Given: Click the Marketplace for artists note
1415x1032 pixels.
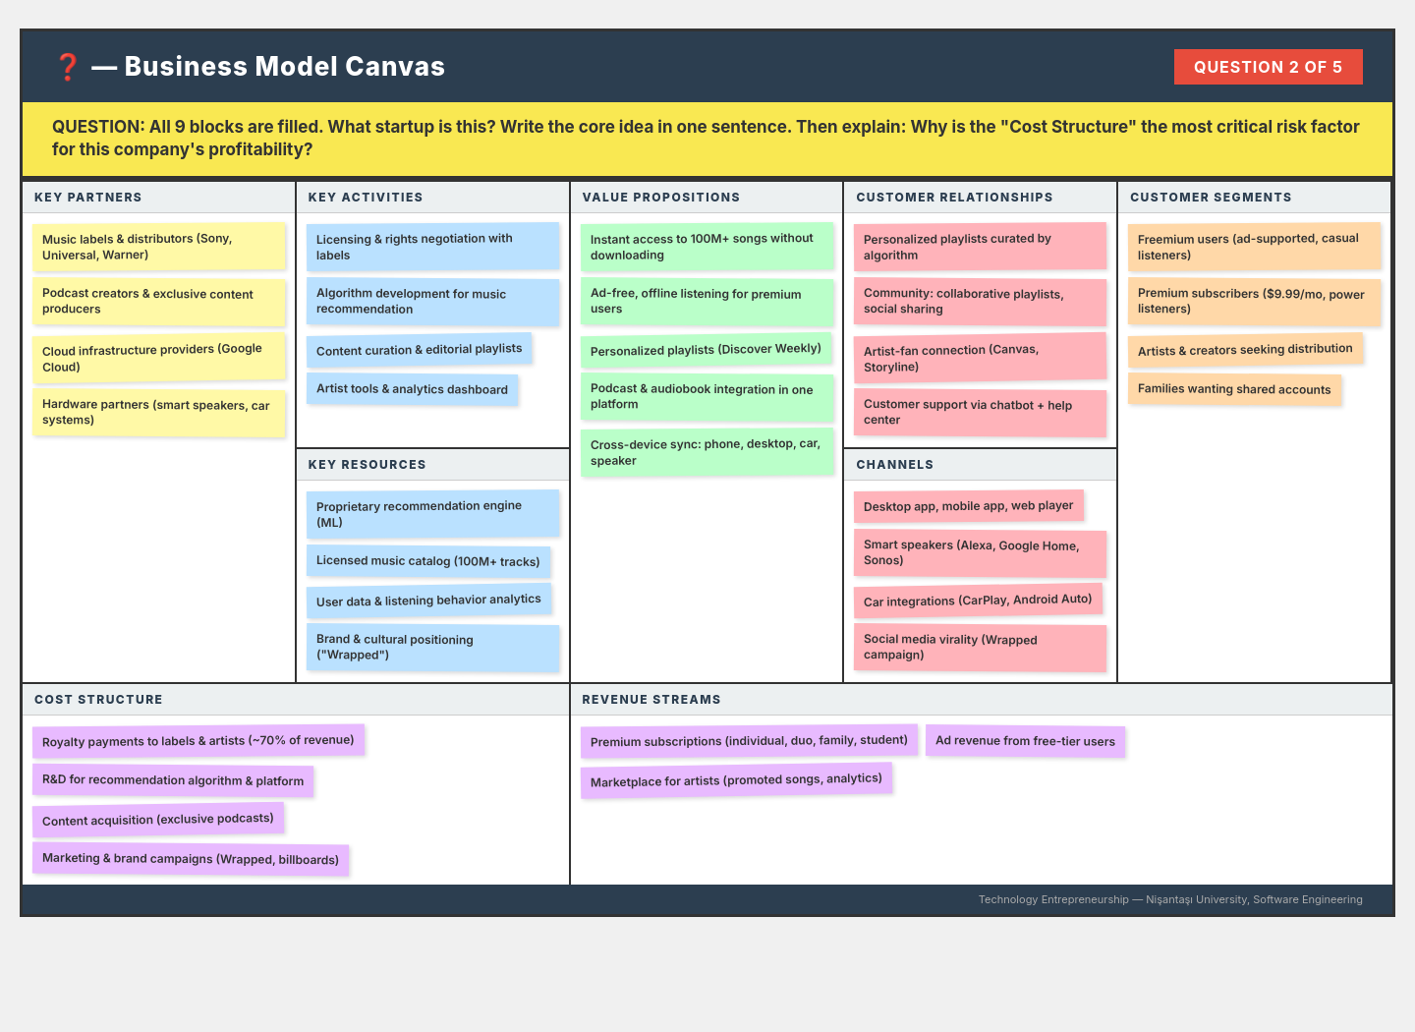Looking at the screenshot, I should [x=736, y=780].
